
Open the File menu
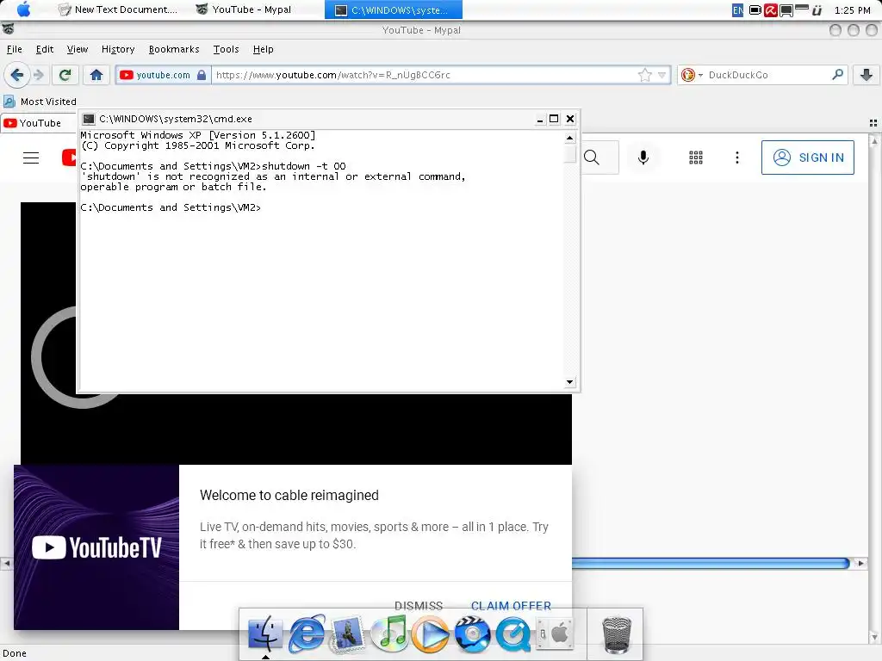click(x=14, y=49)
